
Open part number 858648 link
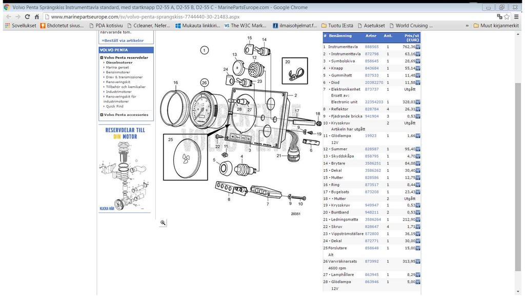tap(372, 248)
